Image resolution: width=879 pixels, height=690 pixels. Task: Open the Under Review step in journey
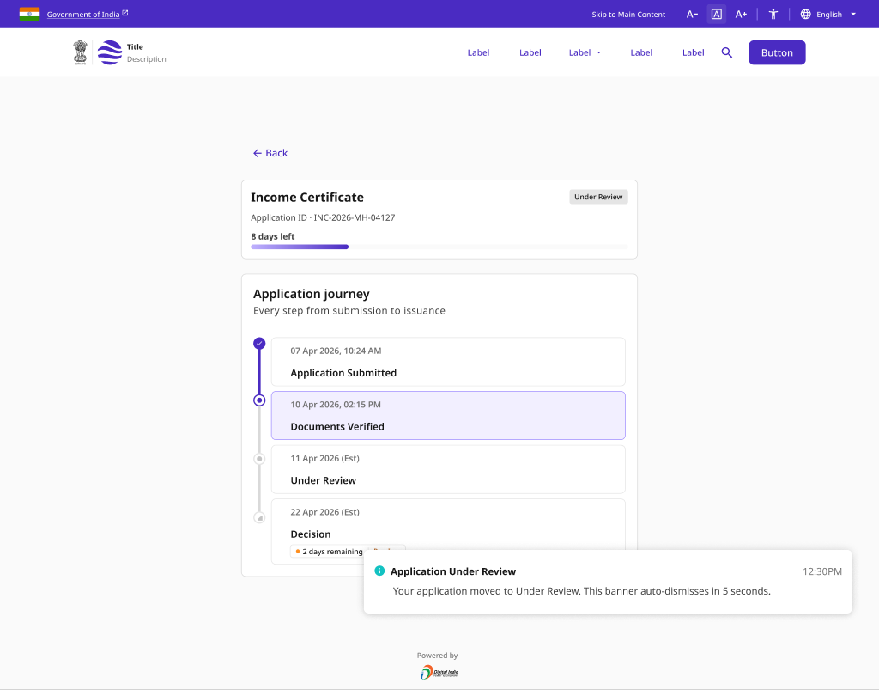(448, 469)
